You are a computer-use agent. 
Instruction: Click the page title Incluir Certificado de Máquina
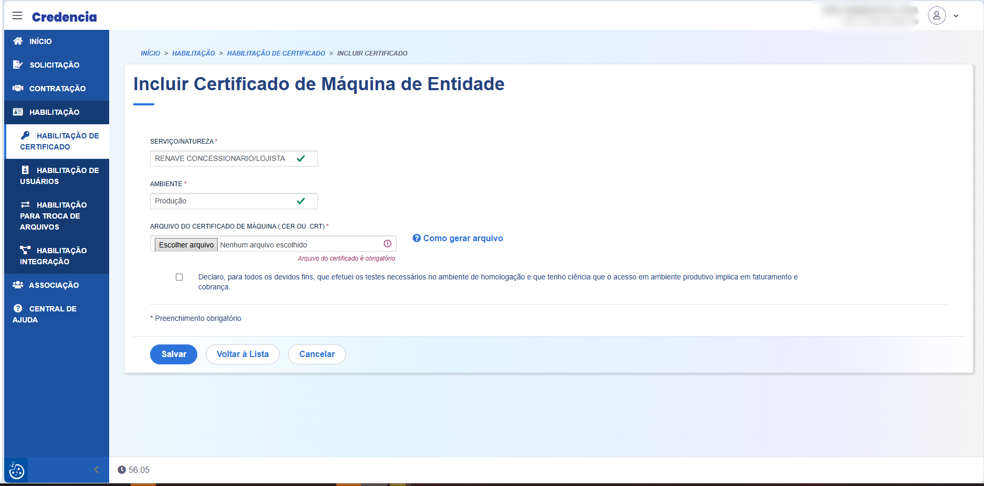319,84
